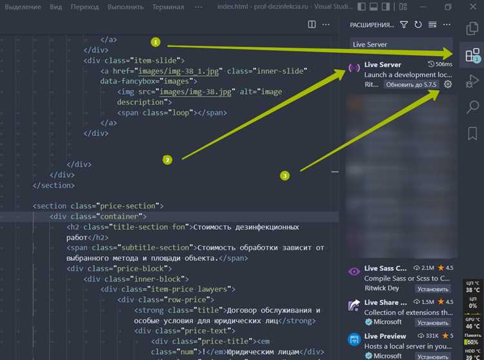
Task: Select the Live Server extension title
Action: pyautogui.click(x=383, y=64)
